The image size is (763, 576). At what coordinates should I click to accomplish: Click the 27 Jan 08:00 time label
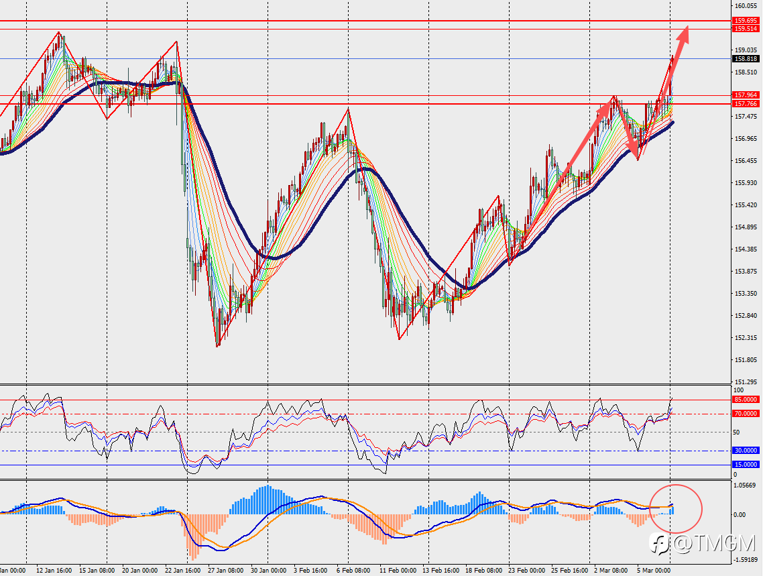[225, 570]
